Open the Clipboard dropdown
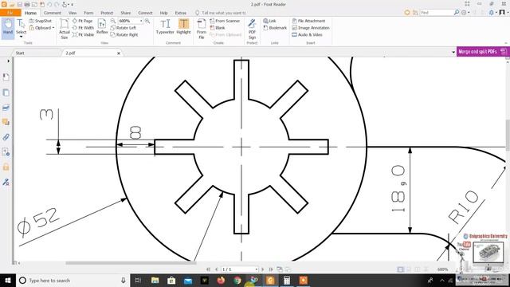 point(41,28)
